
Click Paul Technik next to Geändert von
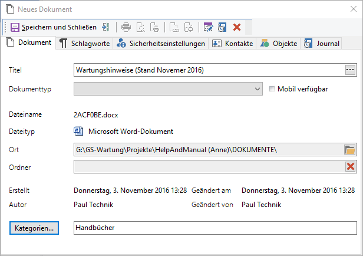[262, 205]
